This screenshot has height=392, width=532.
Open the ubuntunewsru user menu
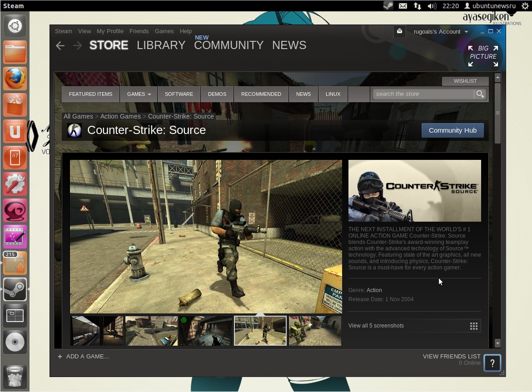point(490,6)
